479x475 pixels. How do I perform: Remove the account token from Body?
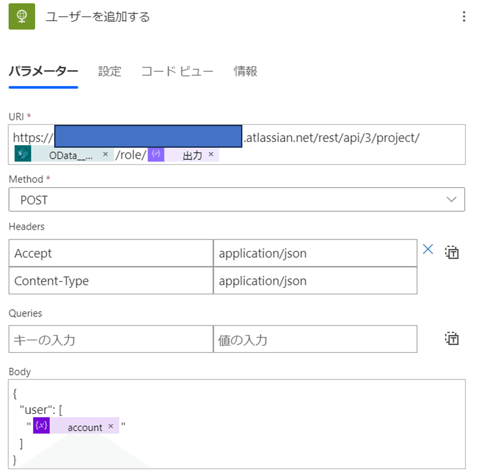point(110,426)
